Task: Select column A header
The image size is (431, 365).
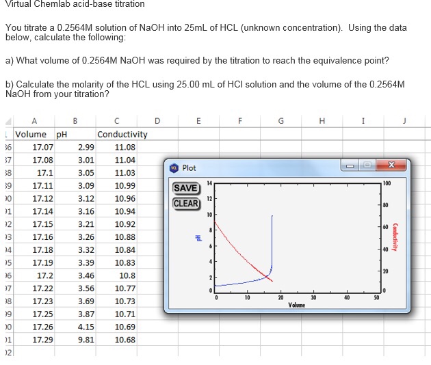Action: point(34,121)
